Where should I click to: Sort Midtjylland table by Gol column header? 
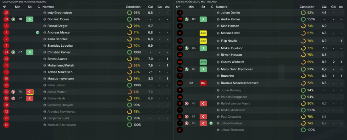pos(333,7)
